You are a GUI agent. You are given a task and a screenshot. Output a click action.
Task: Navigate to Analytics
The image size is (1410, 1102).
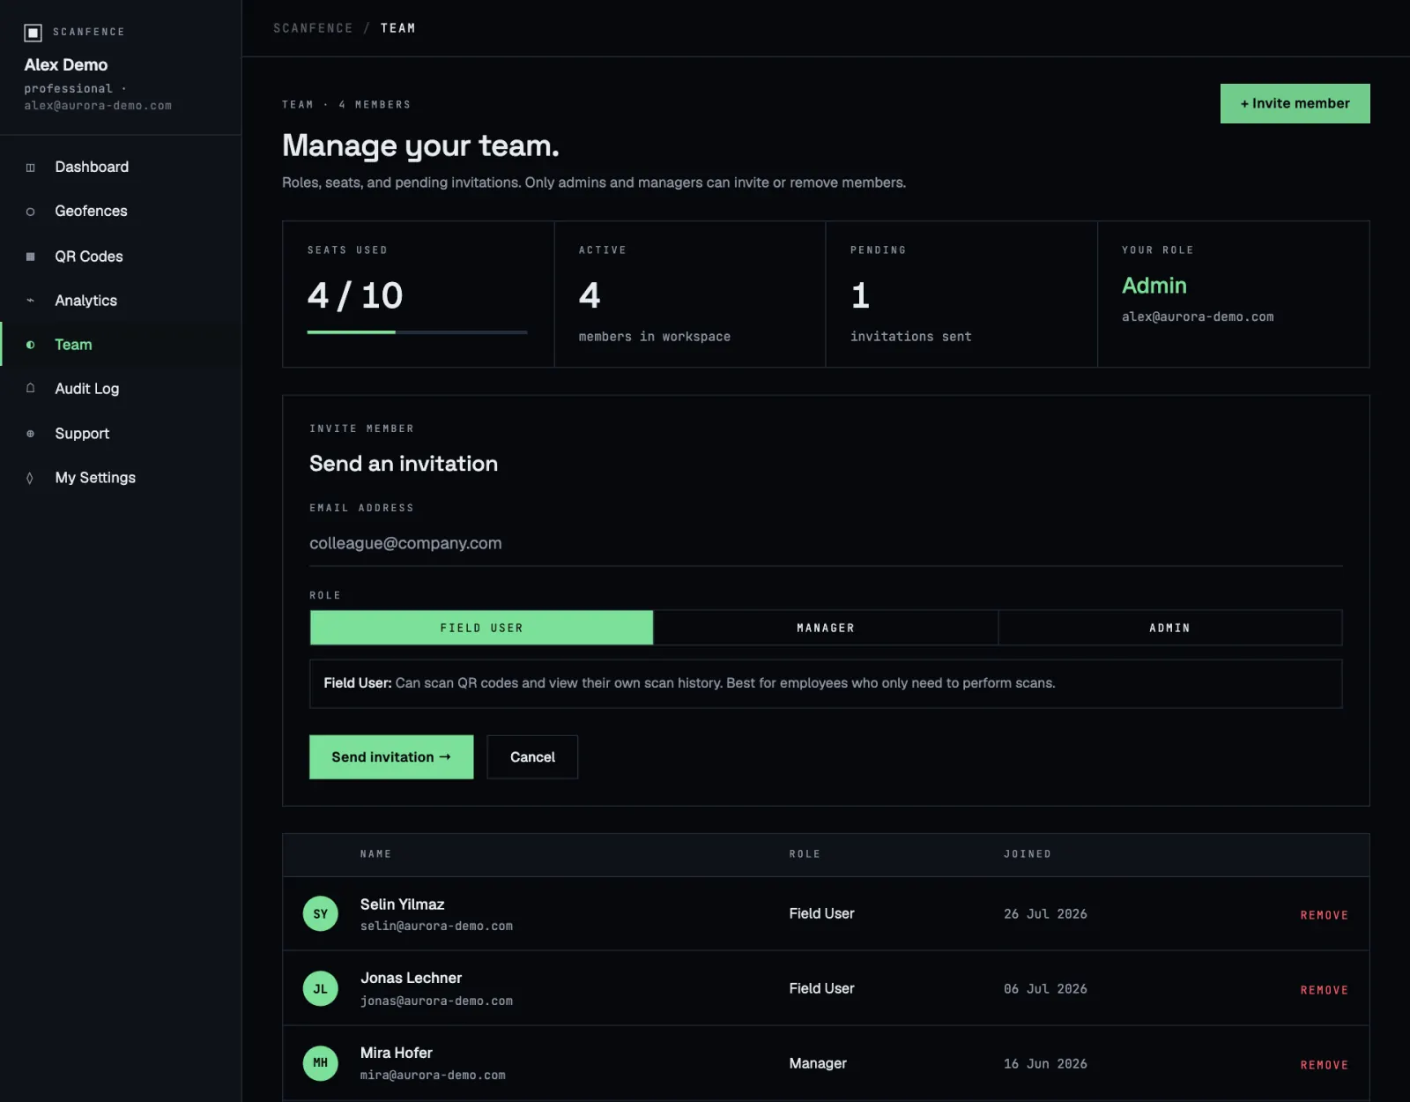[121, 301]
